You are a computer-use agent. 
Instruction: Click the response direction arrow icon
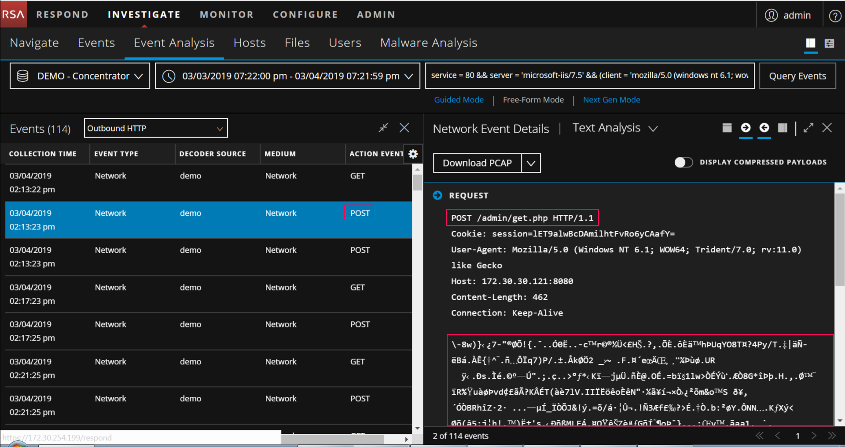click(764, 128)
